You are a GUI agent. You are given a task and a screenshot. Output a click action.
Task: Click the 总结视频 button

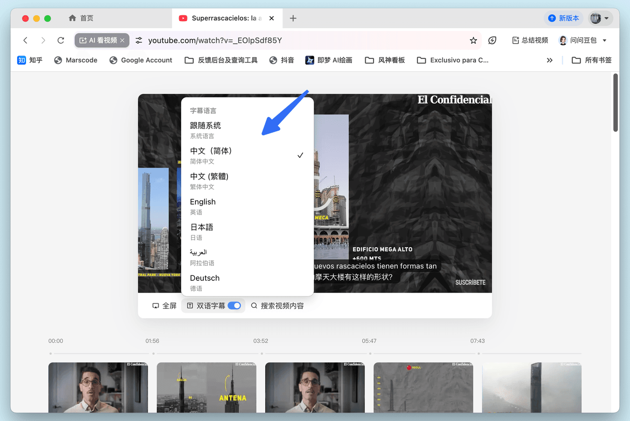[530, 40]
